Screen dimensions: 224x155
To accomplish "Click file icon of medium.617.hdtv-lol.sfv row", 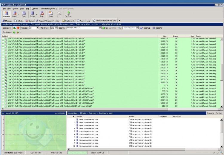I will (6, 85).
